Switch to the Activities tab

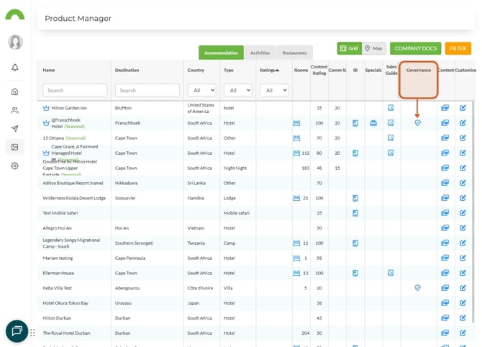260,53
